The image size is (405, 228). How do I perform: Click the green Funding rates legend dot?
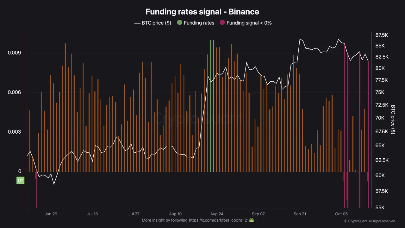[180, 23]
